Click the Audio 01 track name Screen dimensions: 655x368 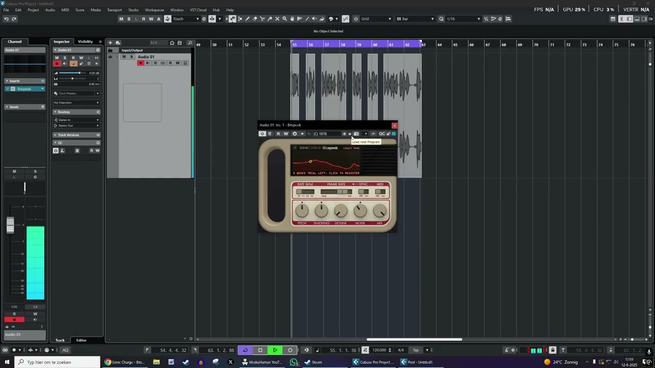[146, 57]
